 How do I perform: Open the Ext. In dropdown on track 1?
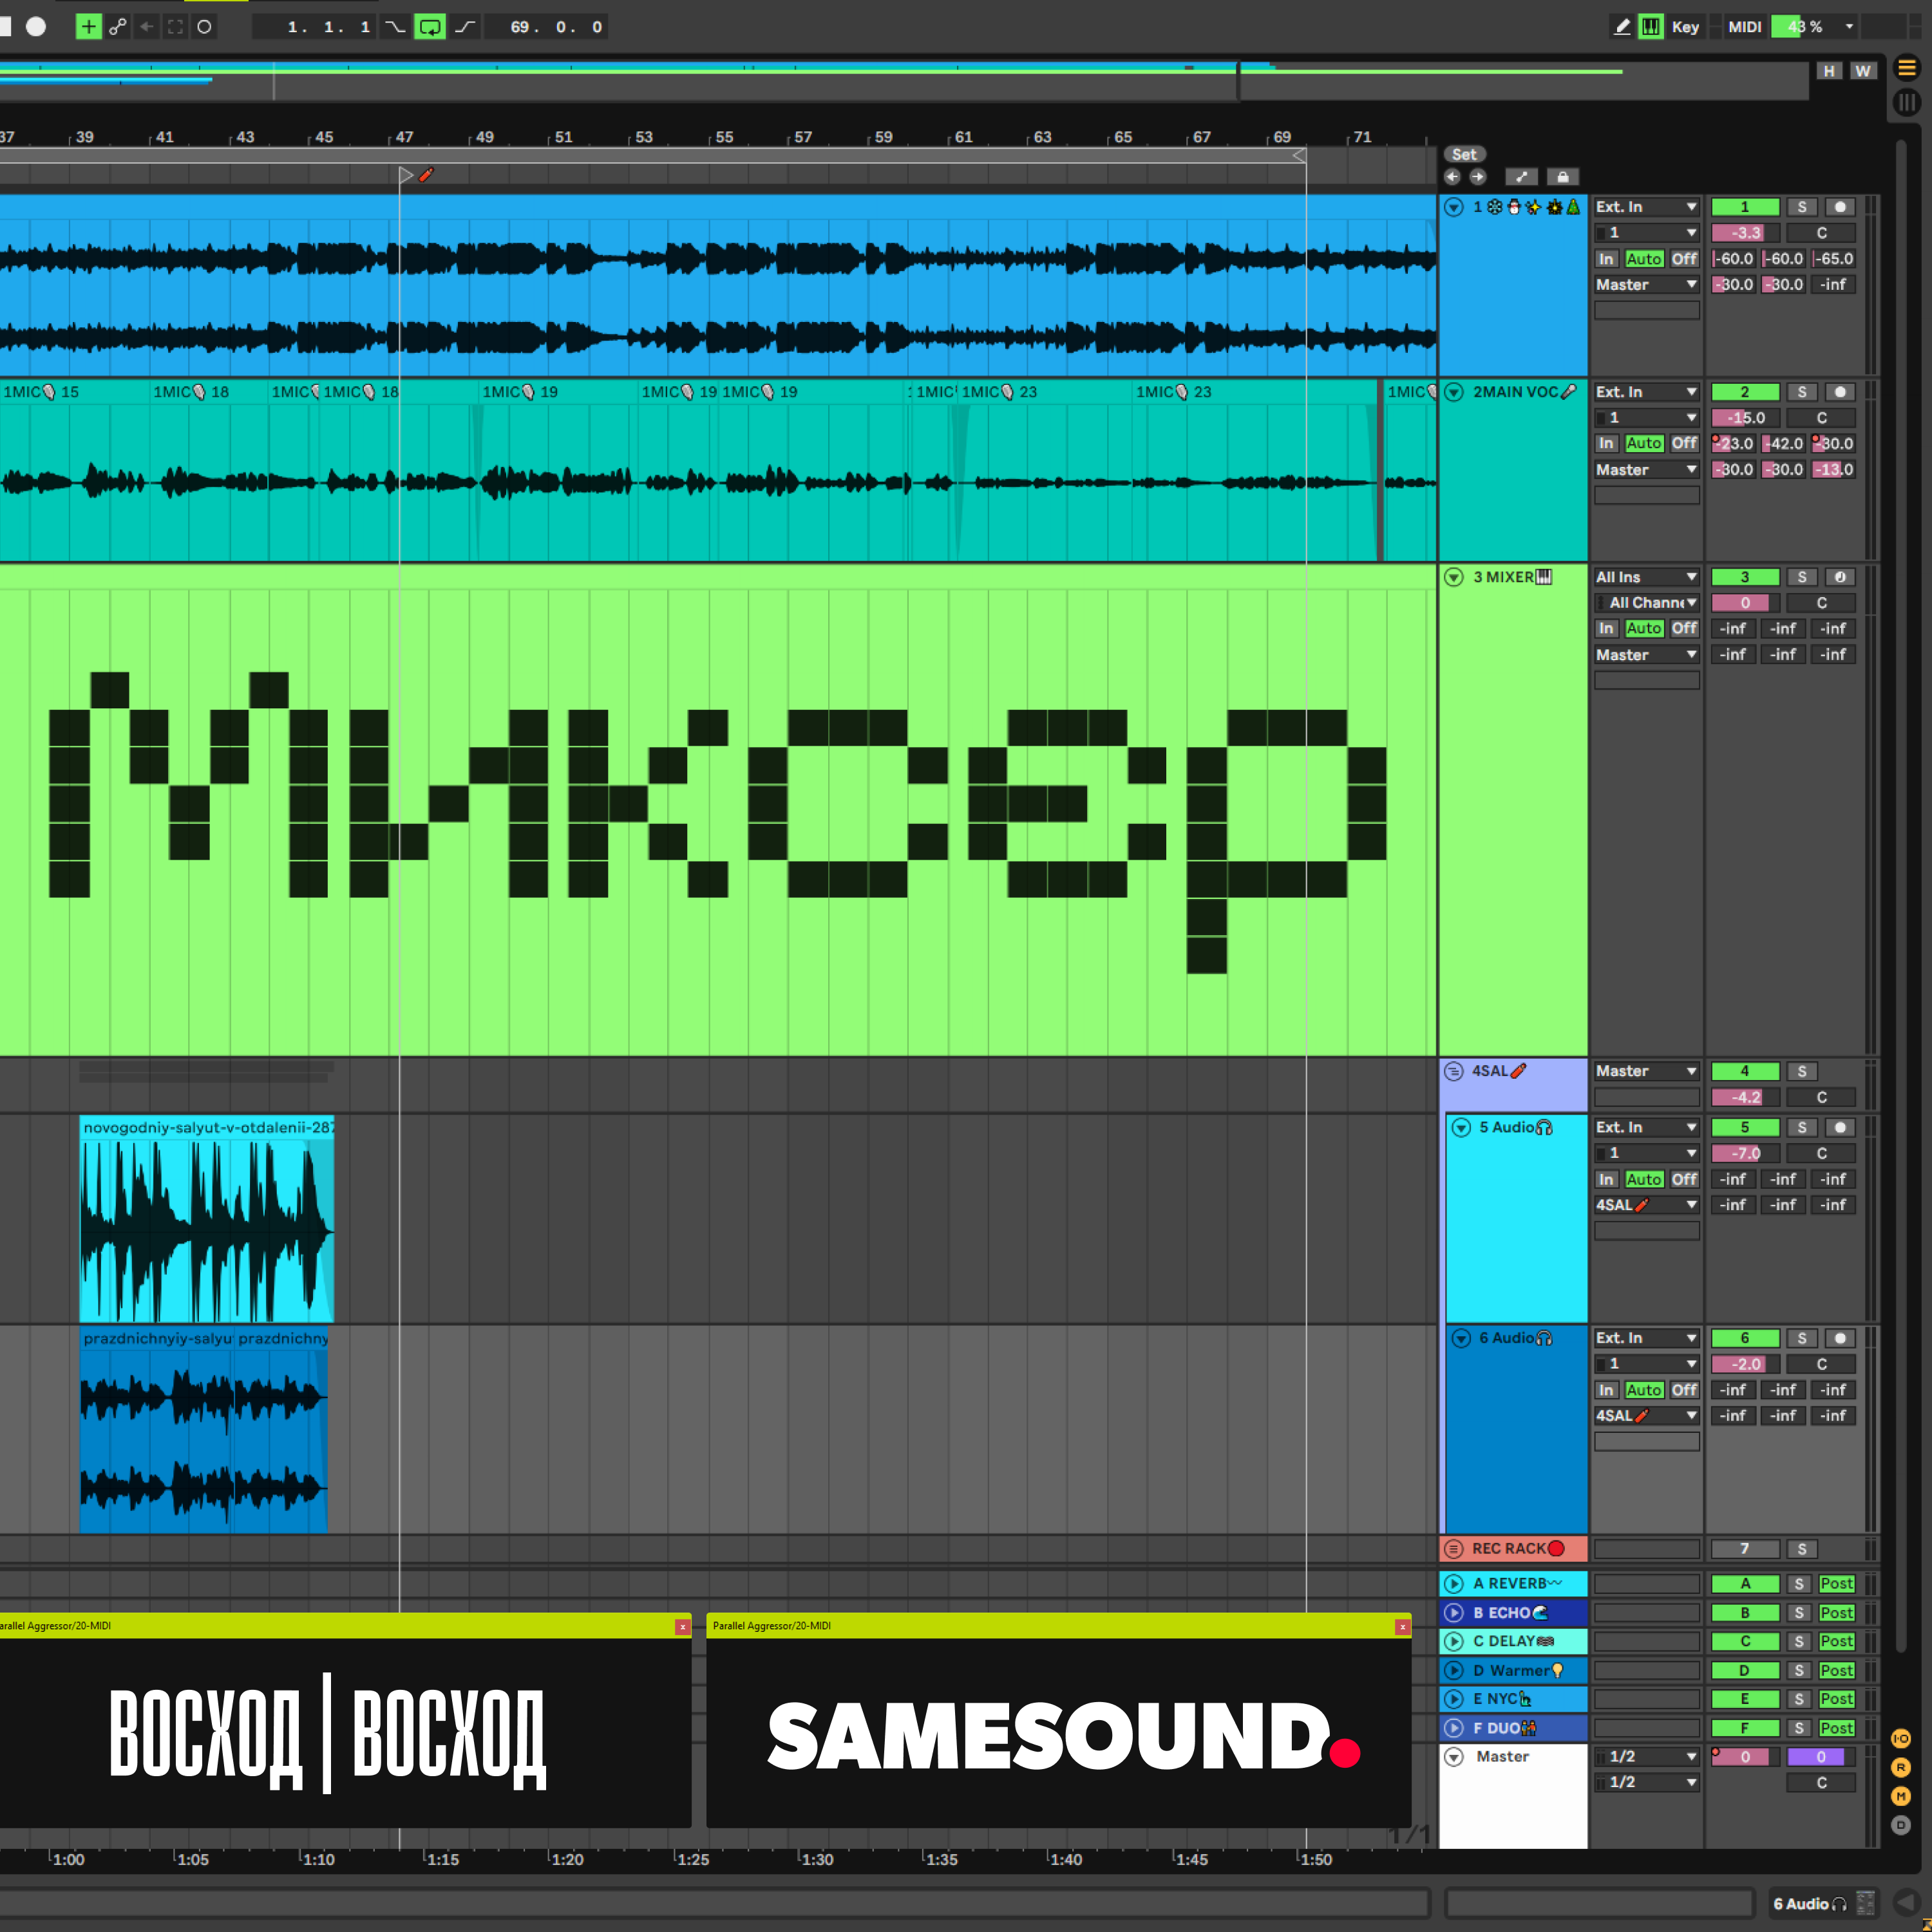click(x=1646, y=206)
